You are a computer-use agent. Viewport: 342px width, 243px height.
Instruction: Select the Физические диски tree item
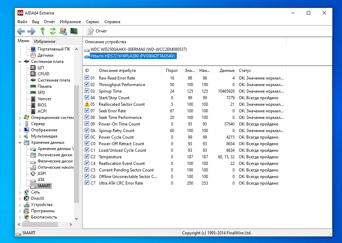[x=55, y=161]
